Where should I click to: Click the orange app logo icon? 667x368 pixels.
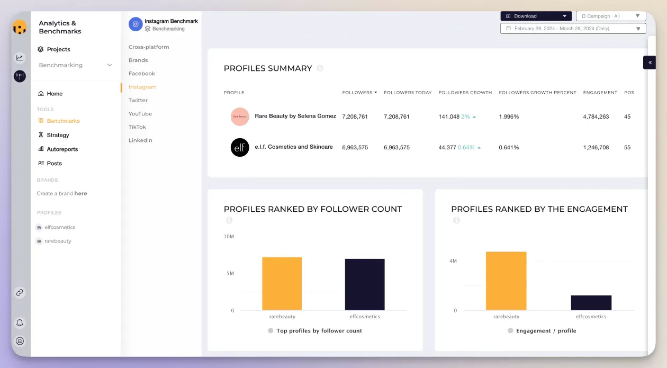[20, 28]
